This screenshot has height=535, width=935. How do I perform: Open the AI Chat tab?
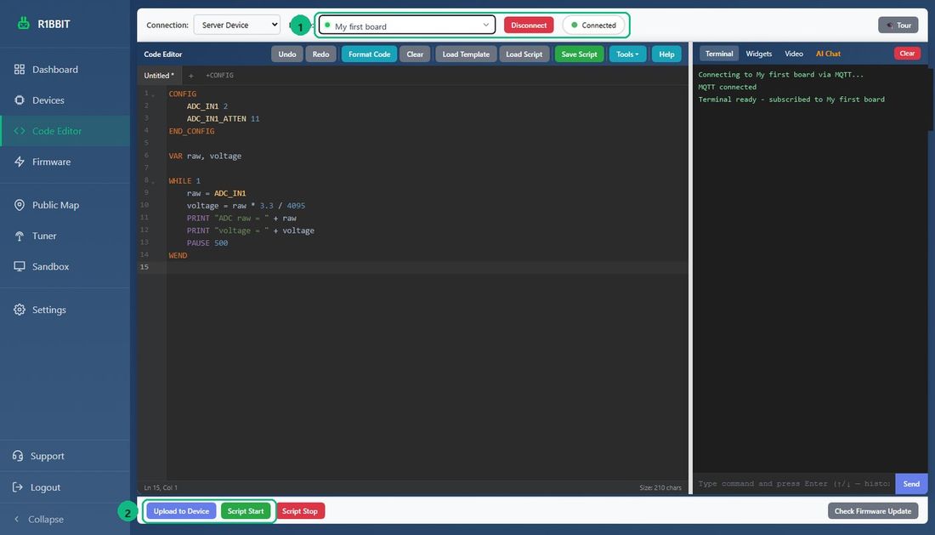click(828, 54)
